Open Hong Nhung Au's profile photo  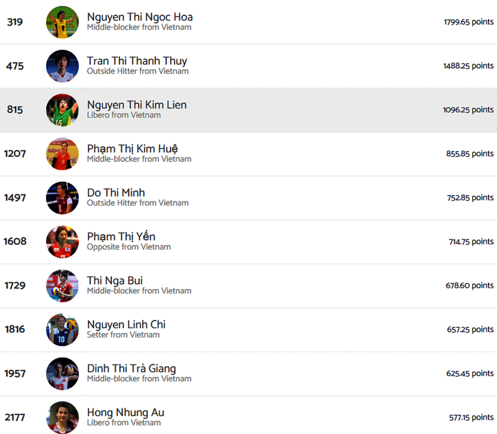pos(62,417)
